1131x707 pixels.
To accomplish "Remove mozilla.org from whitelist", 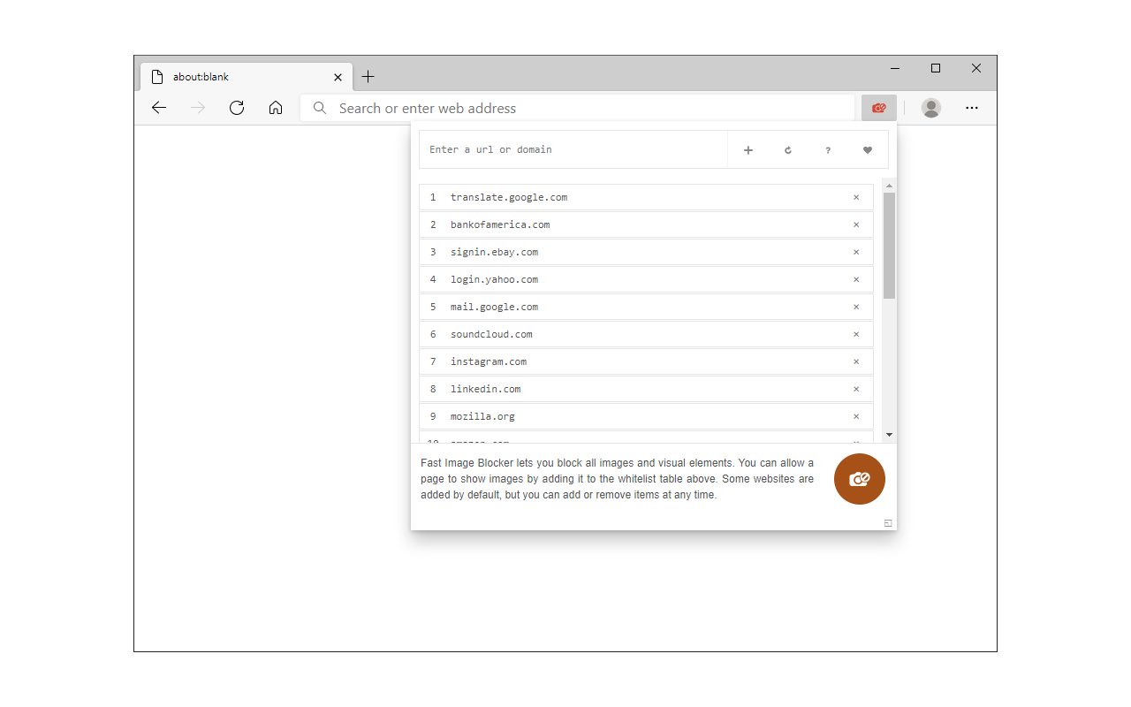I will 856,416.
